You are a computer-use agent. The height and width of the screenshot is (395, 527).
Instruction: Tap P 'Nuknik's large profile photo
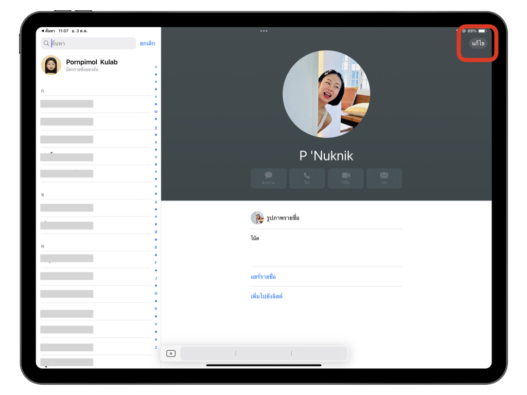pyautogui.click(x=326, y=94)
